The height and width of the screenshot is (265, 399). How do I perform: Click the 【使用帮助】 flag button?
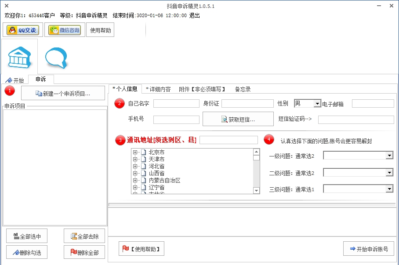[x=141, y=248]
